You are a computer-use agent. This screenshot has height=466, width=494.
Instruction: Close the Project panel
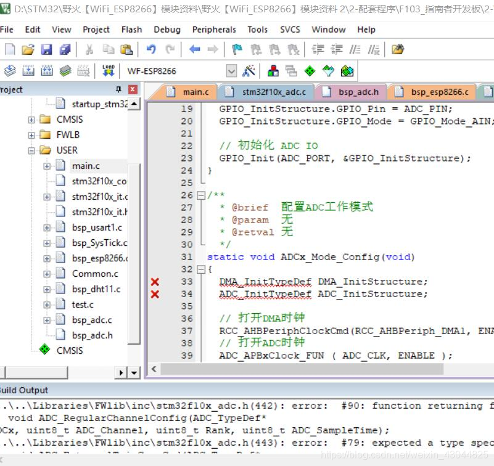coord(133,89)
